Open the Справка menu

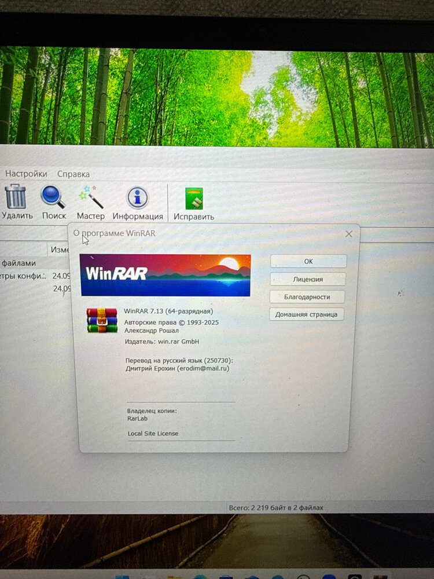pos(73,174)
